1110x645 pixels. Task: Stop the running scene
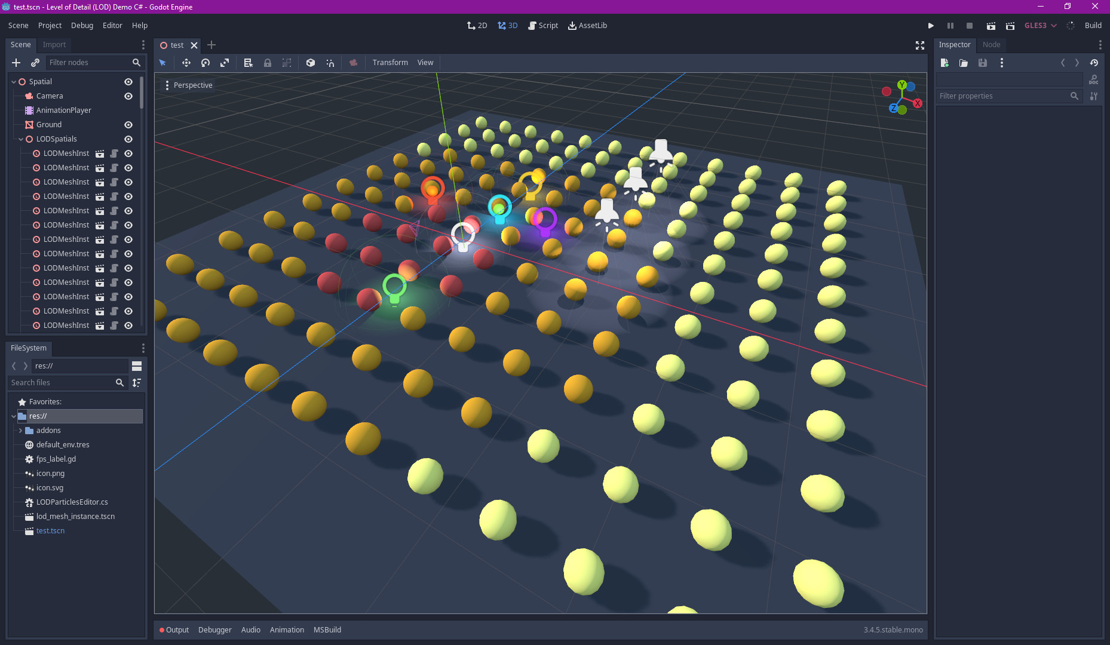coord(970,26)
